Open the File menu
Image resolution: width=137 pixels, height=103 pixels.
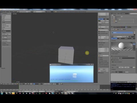4,12
